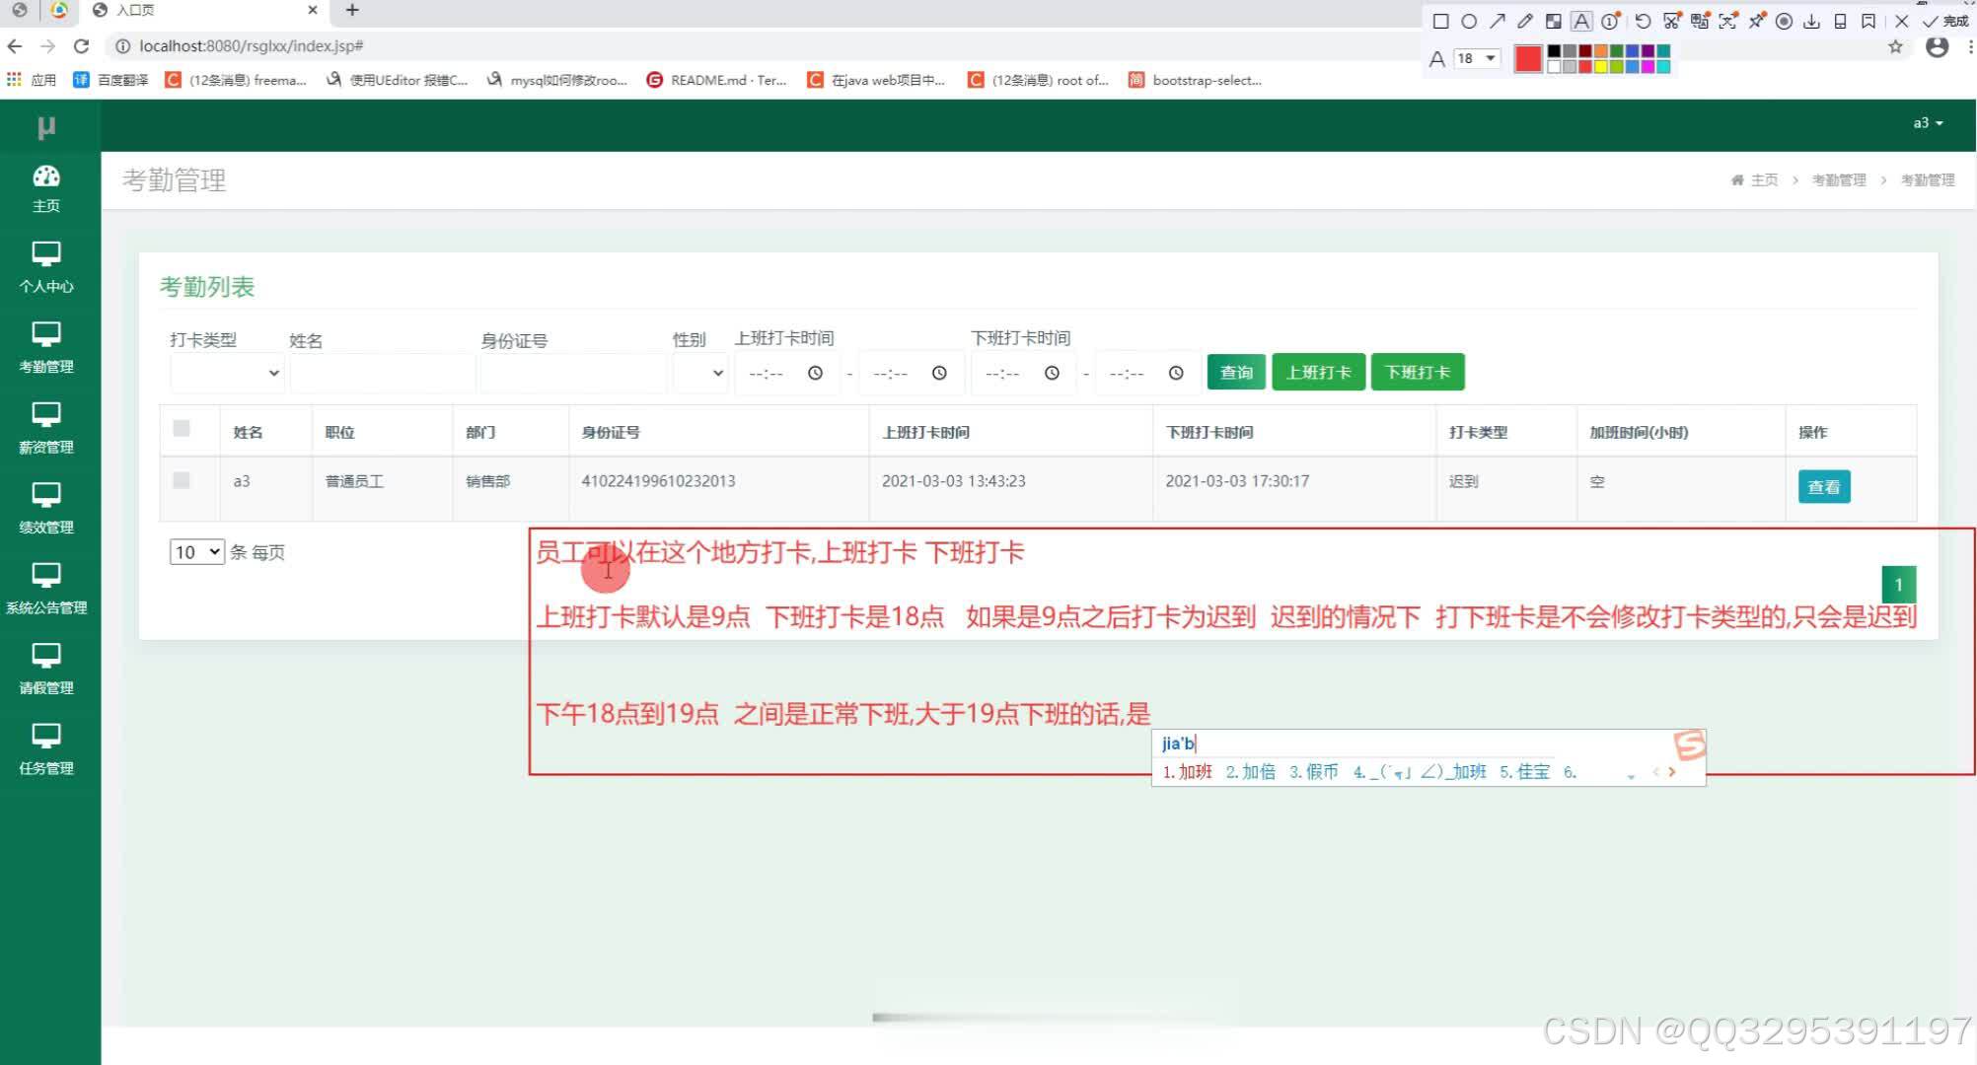The width and height of the screenshot is (1977, 1065).
Task: Open 薪资管理 in the sidebar
Action: coord(46,429)
